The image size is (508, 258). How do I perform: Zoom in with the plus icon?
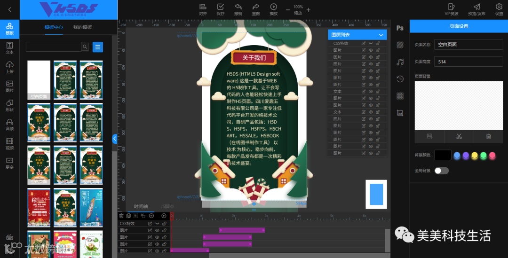pos(309,10)
